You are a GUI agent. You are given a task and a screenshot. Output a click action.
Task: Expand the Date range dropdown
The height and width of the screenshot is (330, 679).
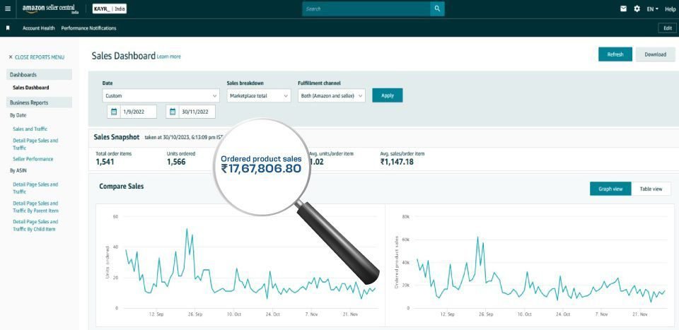[x=161, y=95]
